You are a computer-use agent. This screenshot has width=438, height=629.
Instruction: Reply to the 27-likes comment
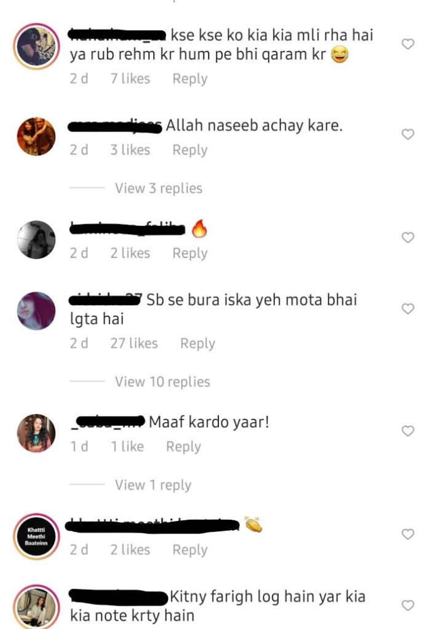tap(197, 343)
